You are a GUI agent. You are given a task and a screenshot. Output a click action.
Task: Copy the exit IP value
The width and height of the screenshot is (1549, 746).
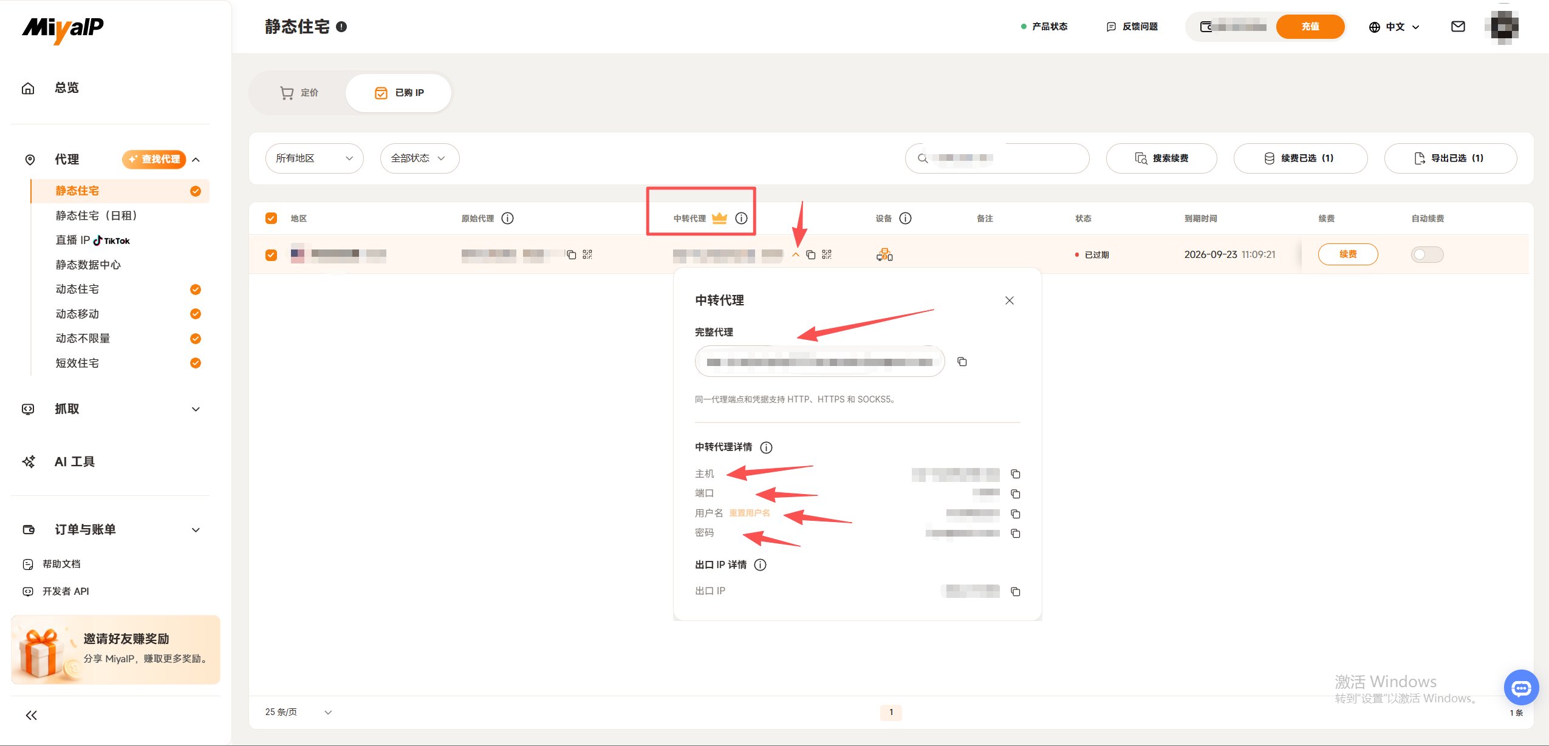point(1015,592)
